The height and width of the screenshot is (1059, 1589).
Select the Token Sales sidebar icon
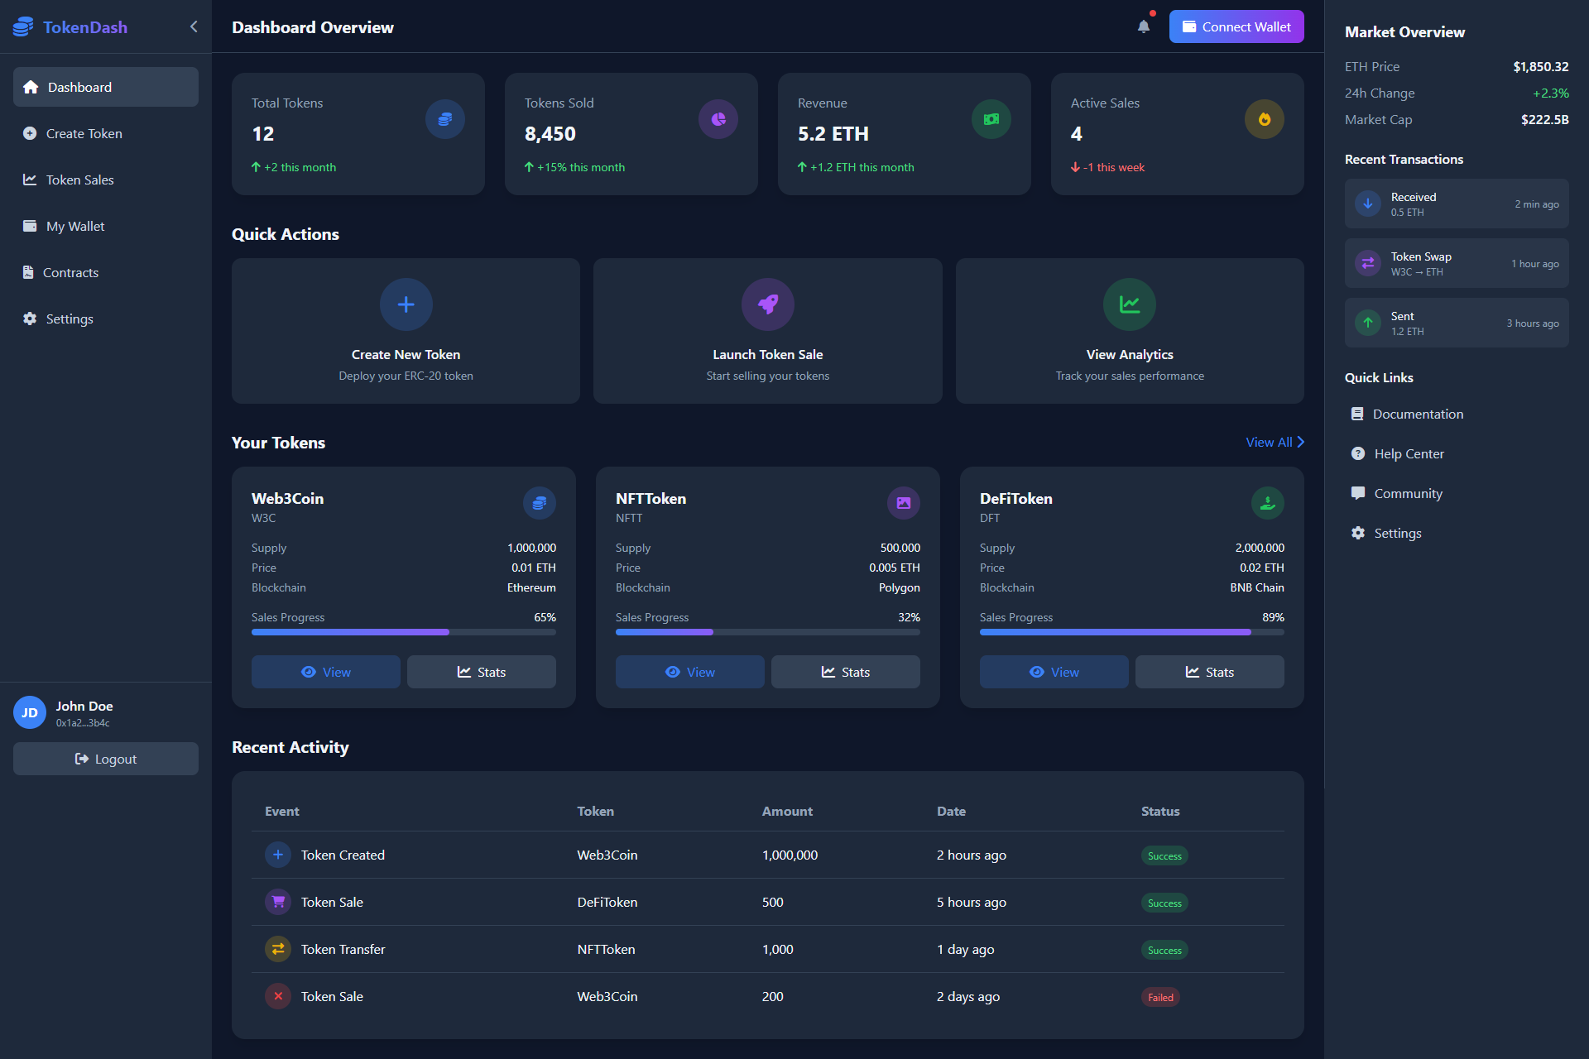(x=30, y=179)
